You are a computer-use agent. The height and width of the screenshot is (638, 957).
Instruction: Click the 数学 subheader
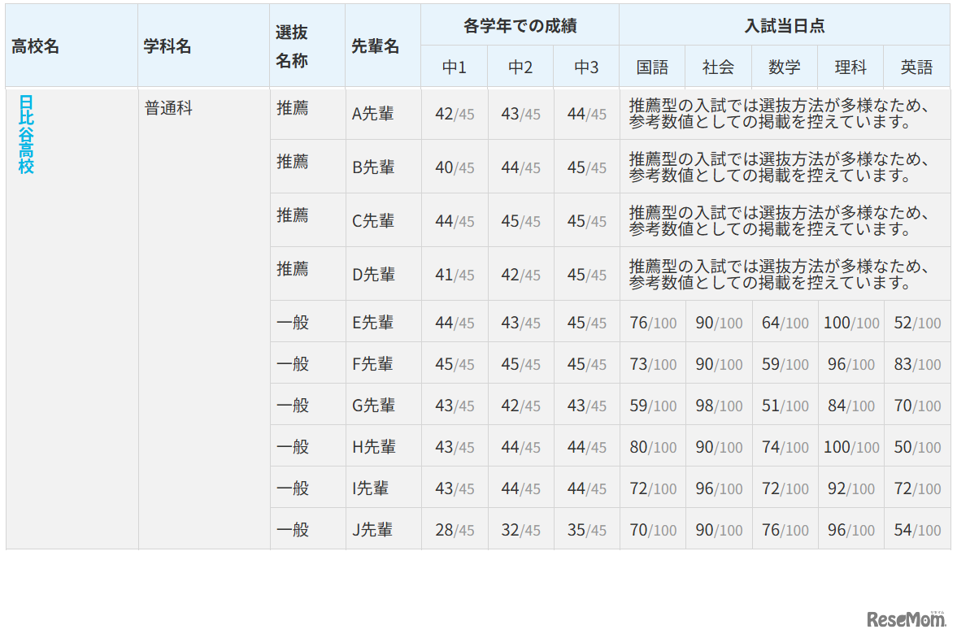[785, 67]
